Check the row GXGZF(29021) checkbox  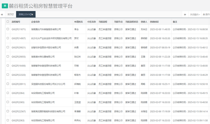pyautogui.click(x=8, y=47)
